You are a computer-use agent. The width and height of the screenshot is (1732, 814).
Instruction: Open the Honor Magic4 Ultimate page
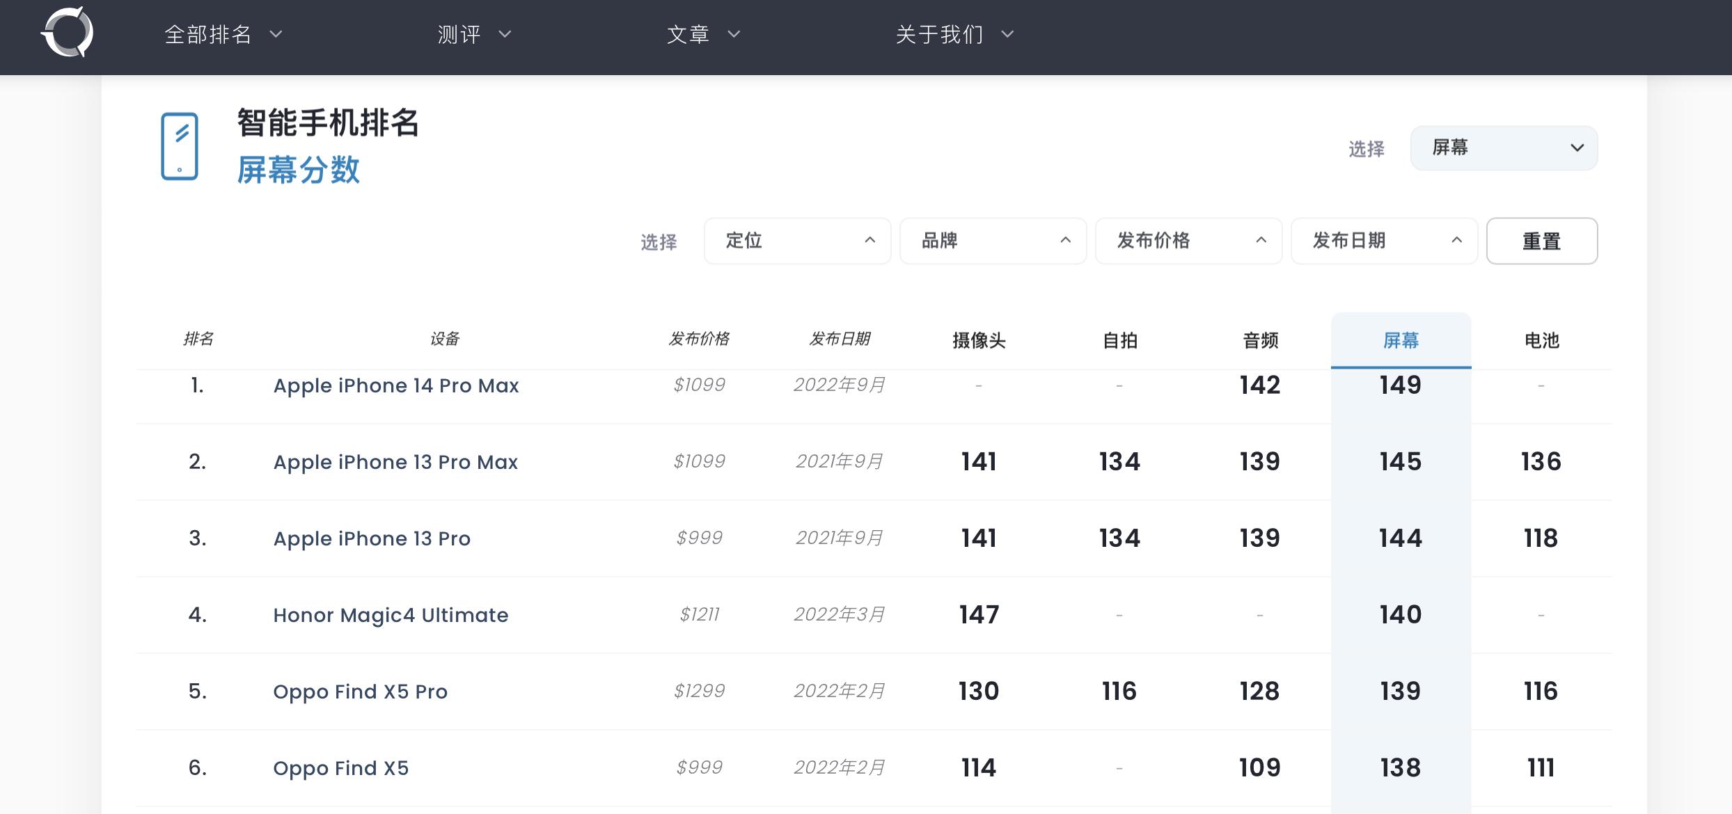point(391,615)
